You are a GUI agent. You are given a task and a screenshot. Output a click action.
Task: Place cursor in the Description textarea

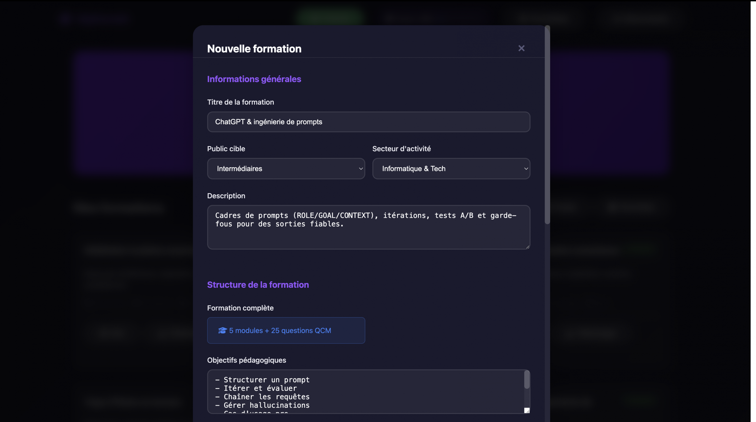click(x=368, y=227)
